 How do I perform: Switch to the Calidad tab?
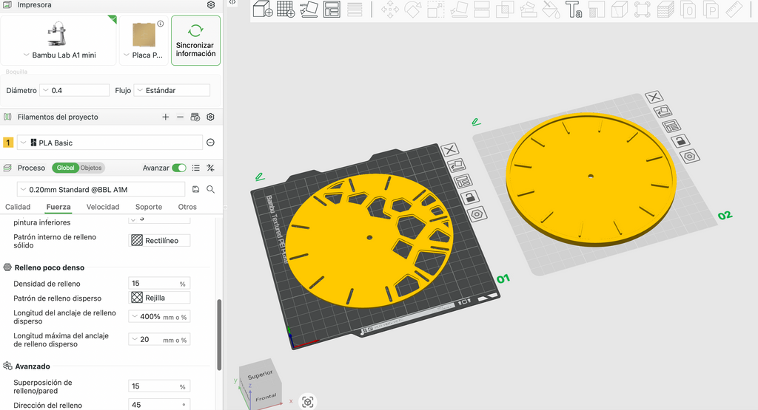pos(18,206)
